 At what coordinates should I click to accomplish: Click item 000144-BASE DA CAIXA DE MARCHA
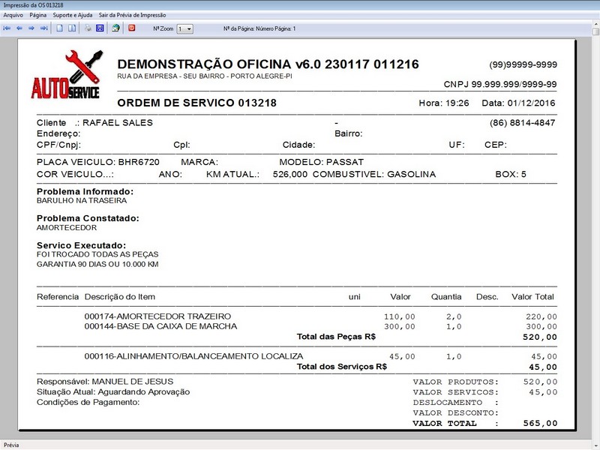pos(160,326)
